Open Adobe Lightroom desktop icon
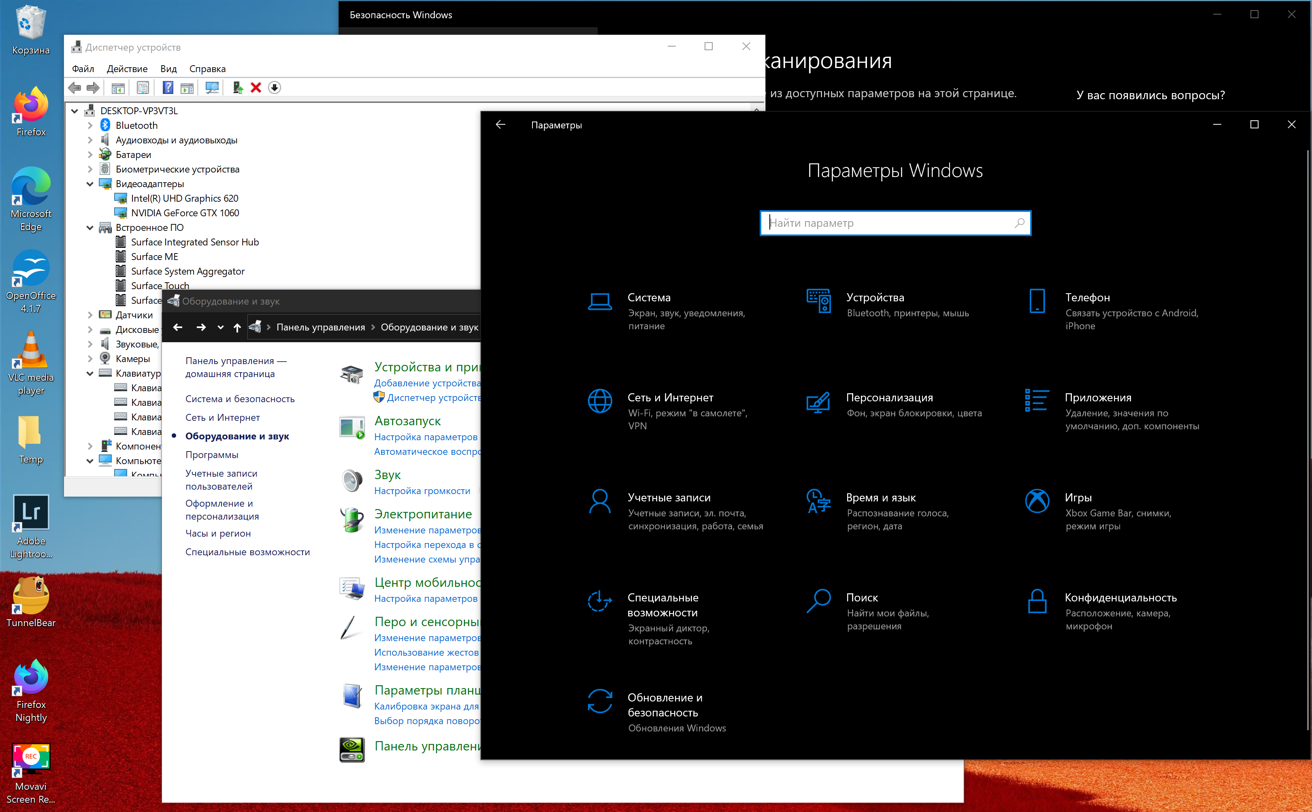Screen dimensions: 1312x812 click(31, 526)
